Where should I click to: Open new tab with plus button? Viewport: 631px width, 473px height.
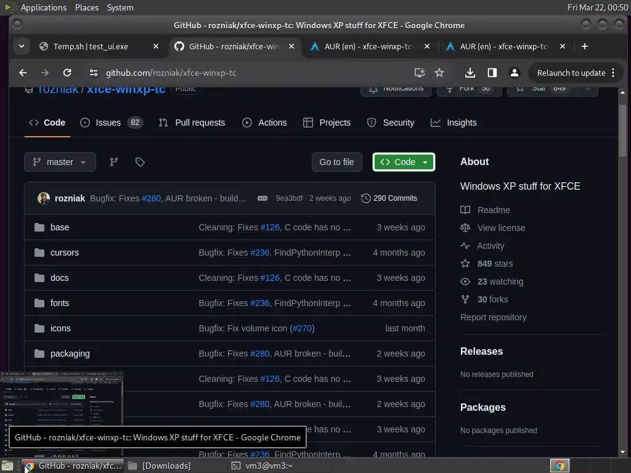pyautogui.click(x=585, y=47)
